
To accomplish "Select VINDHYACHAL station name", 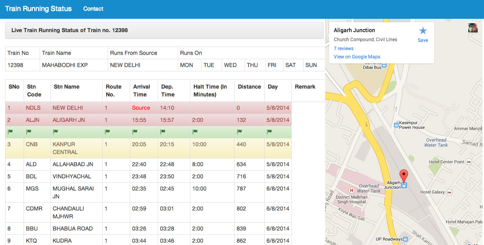I will point(72,176).
